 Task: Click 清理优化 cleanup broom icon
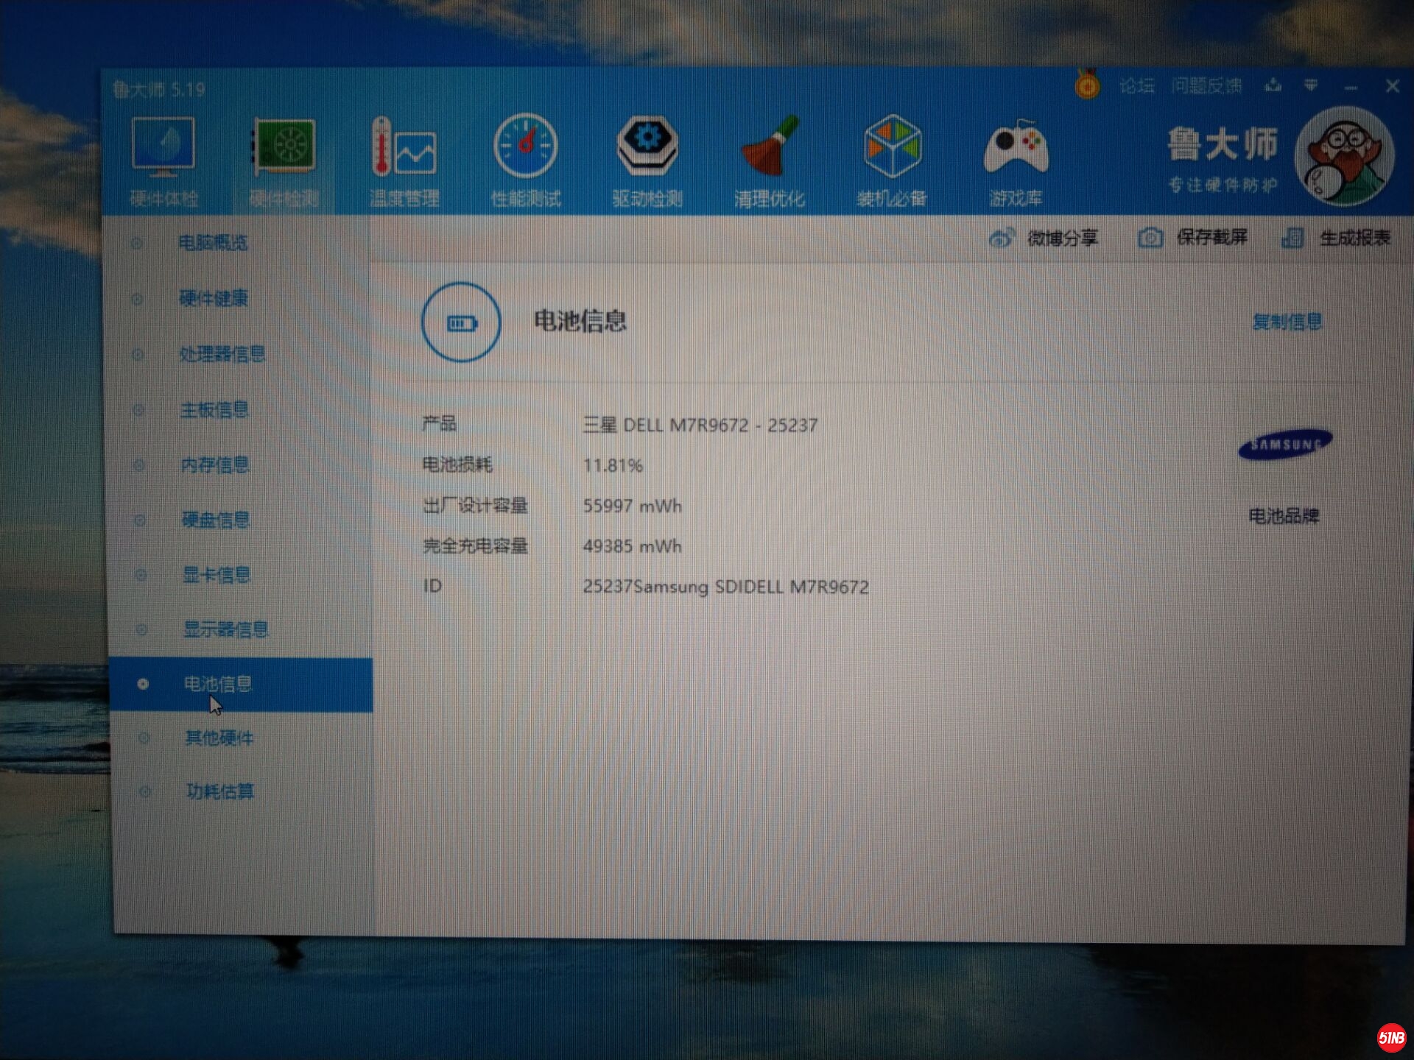click(769, 147)
